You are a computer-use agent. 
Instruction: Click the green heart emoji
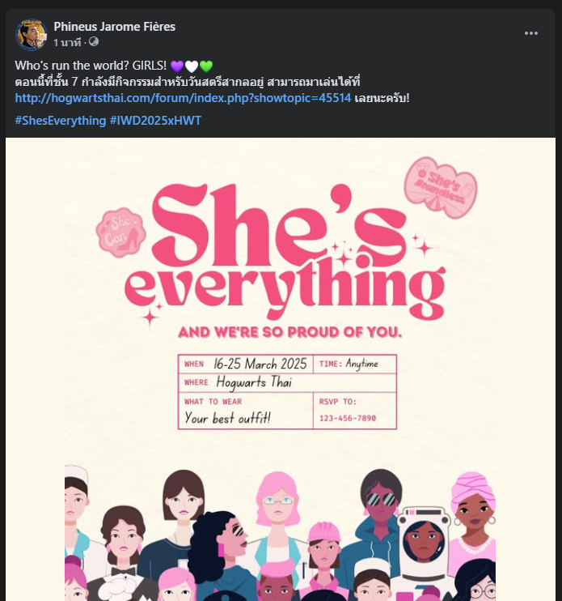tap(206, 66)
